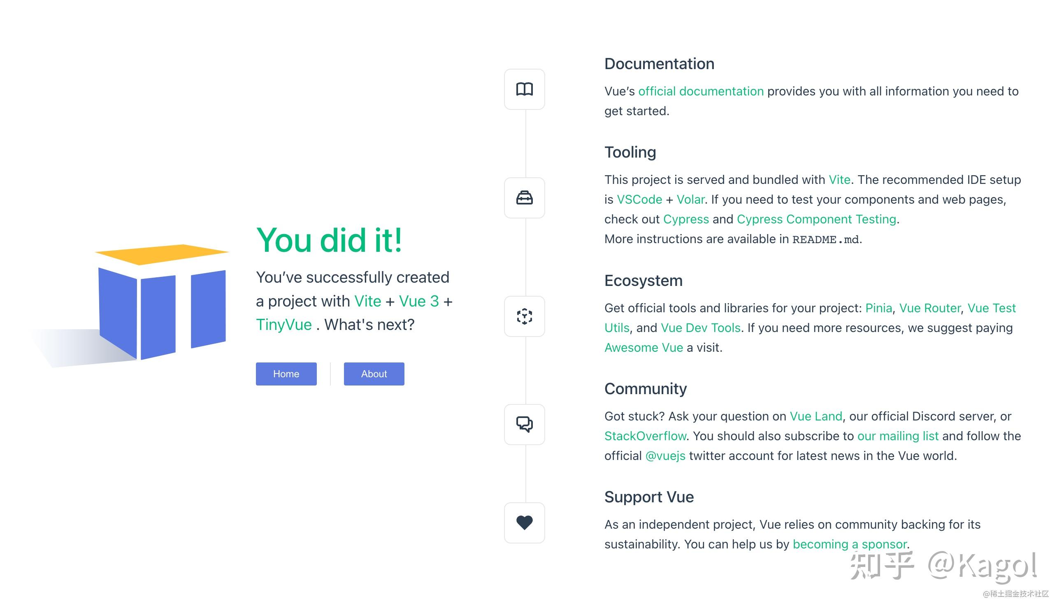This screenshot has height=613, width=1064.
Task: Open the official documentation link
Action: (701, 91)
